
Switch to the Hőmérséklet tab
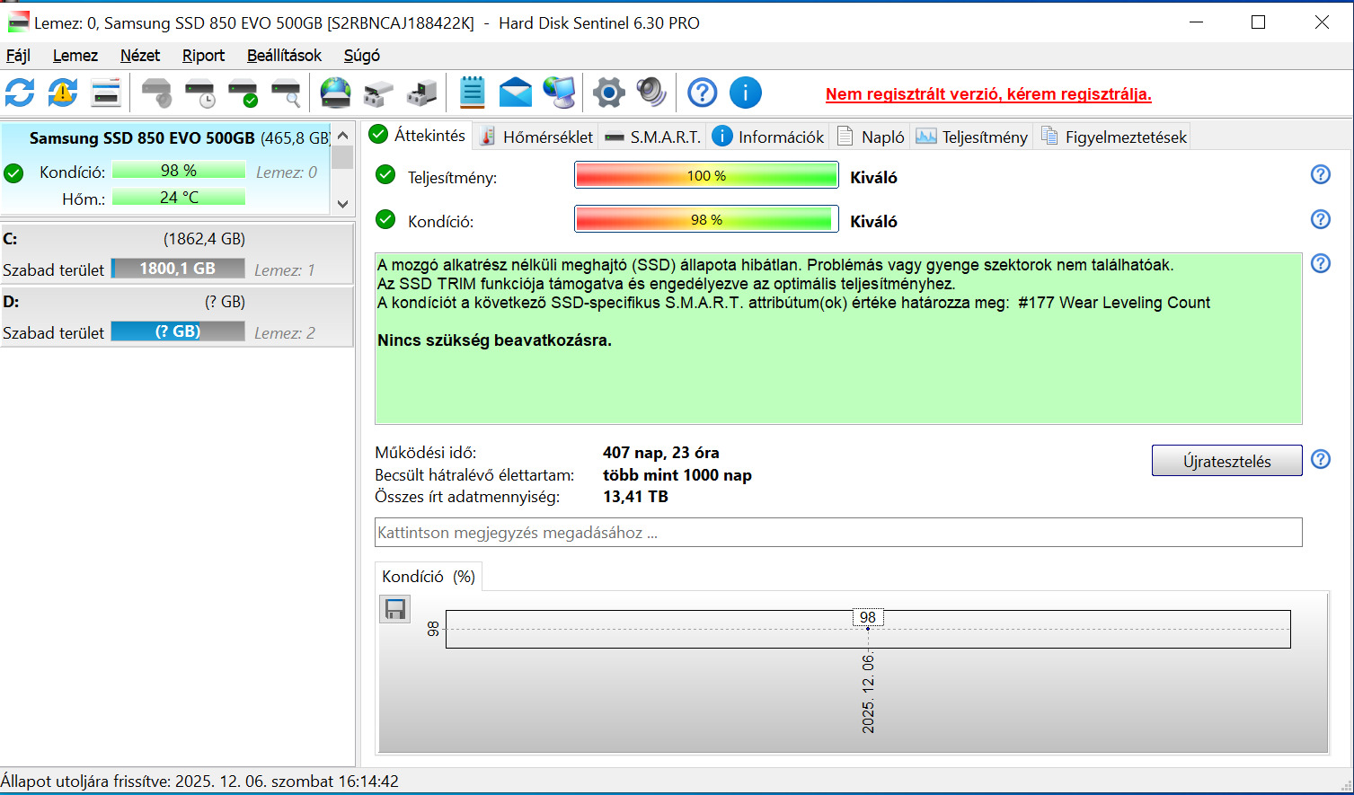(x=536, y=137)
